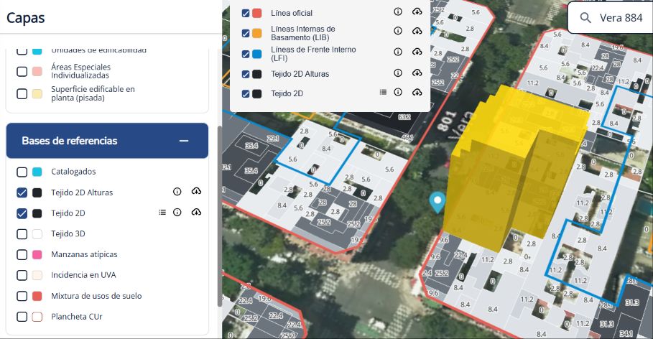Enable Áreas Especiales Individualizadas layer
The image size is (653, 339).
pos(22,71)
